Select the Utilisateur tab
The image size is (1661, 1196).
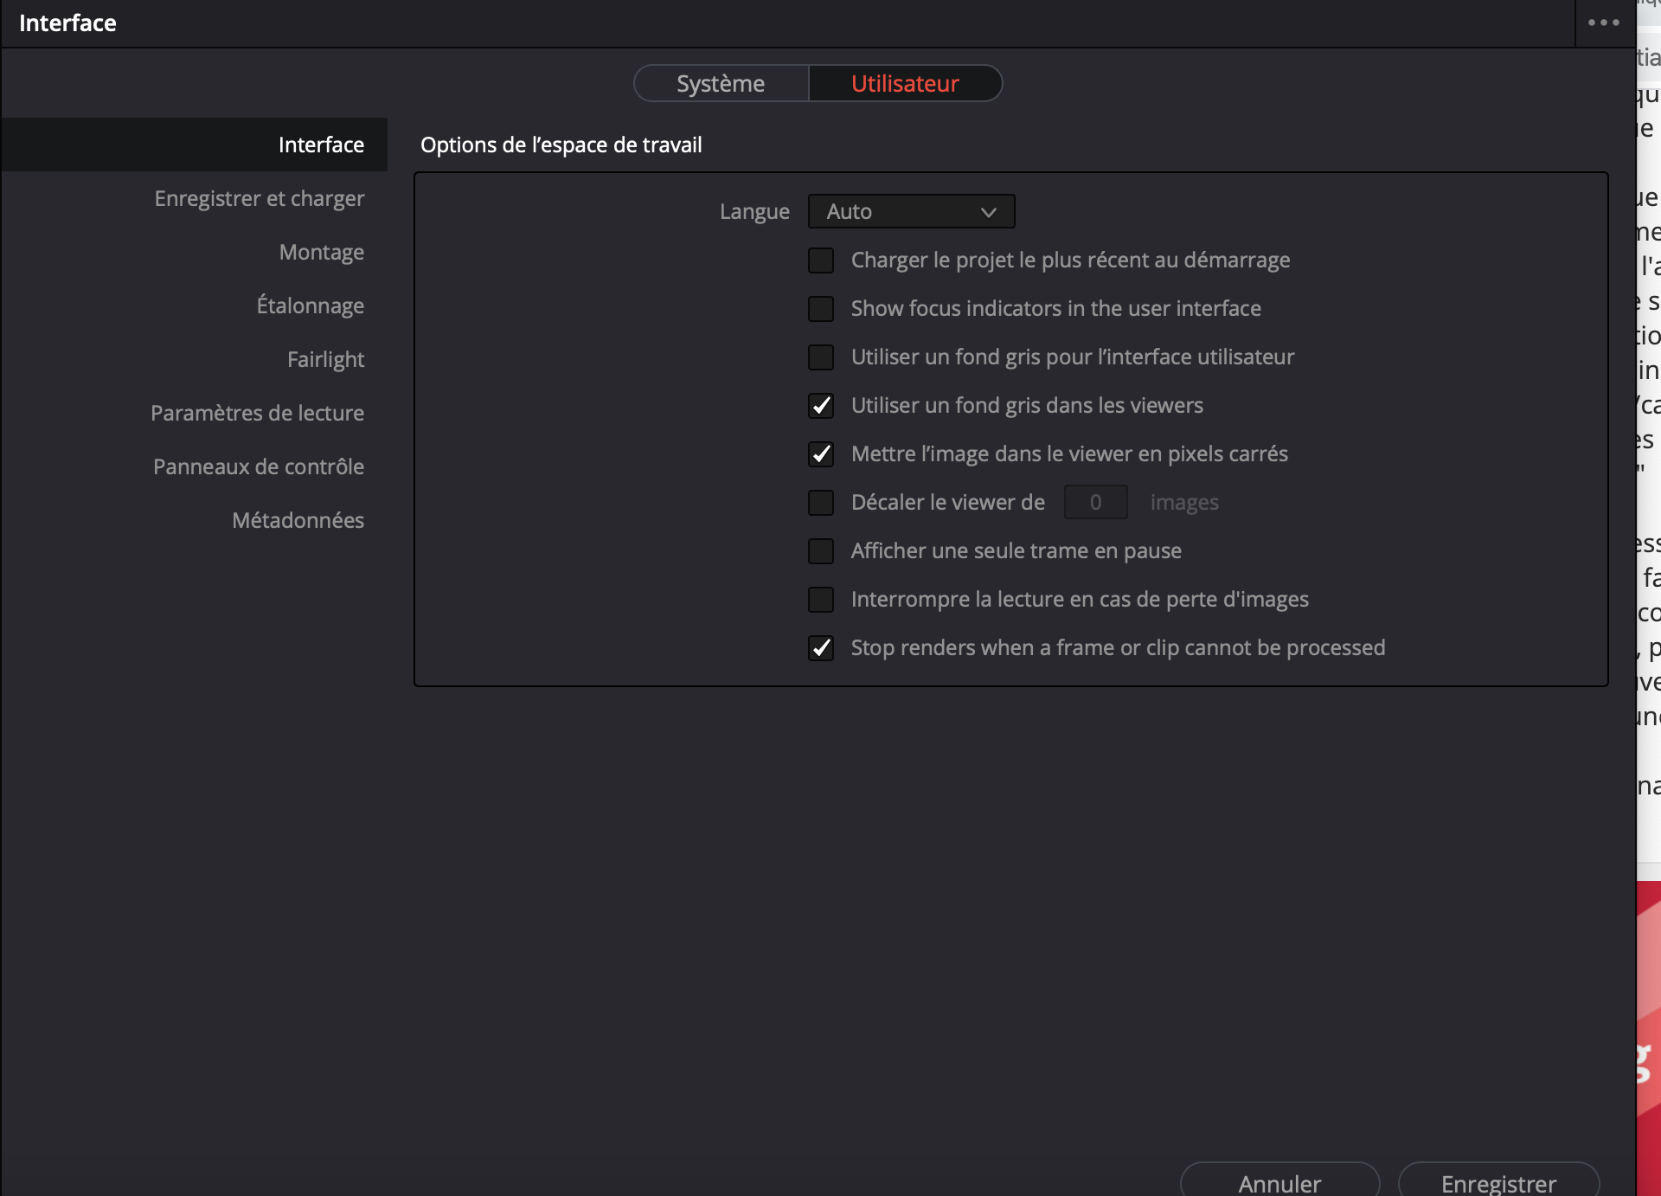pos(905,84)
